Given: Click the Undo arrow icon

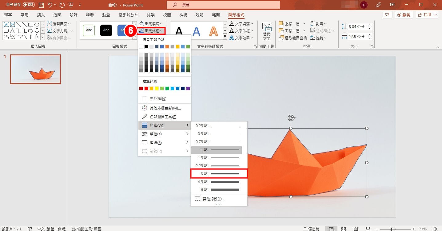Looking at the screenshot, I should tap(50, 5).
